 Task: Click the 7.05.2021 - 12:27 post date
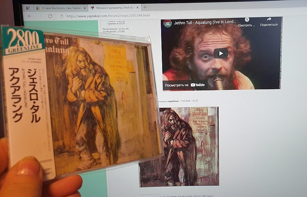point(189,101)
